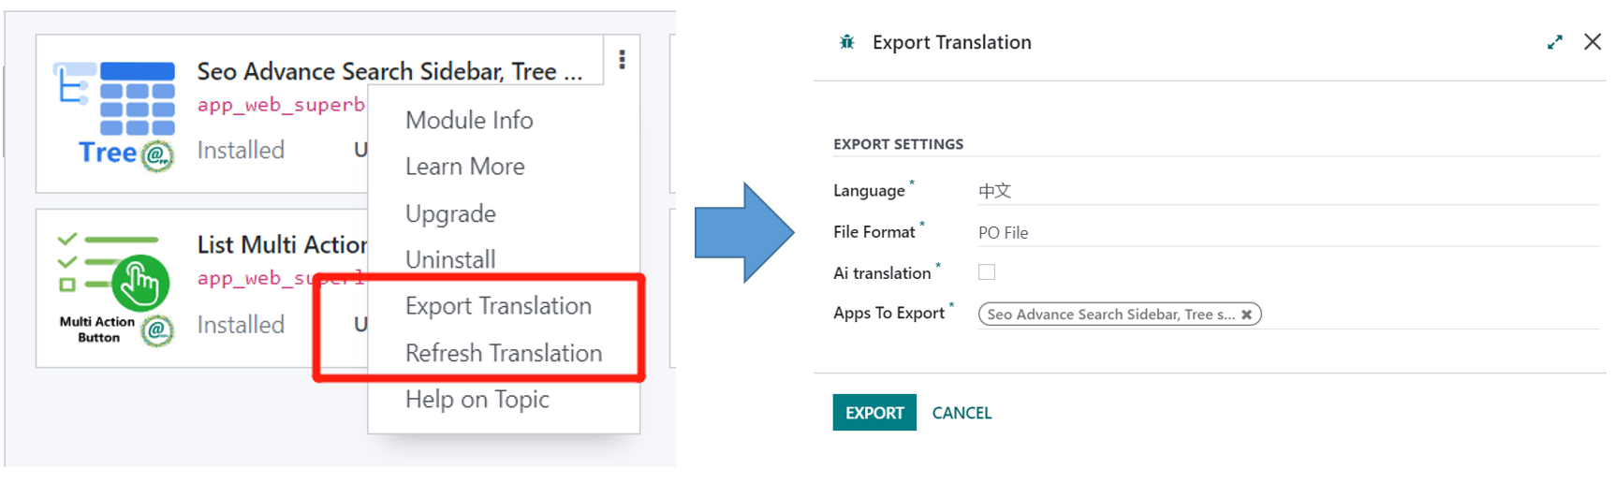This screenshot has width=1615, height=483.
Task: Remove the Seo Advance Search tag
Action: 1246,315
